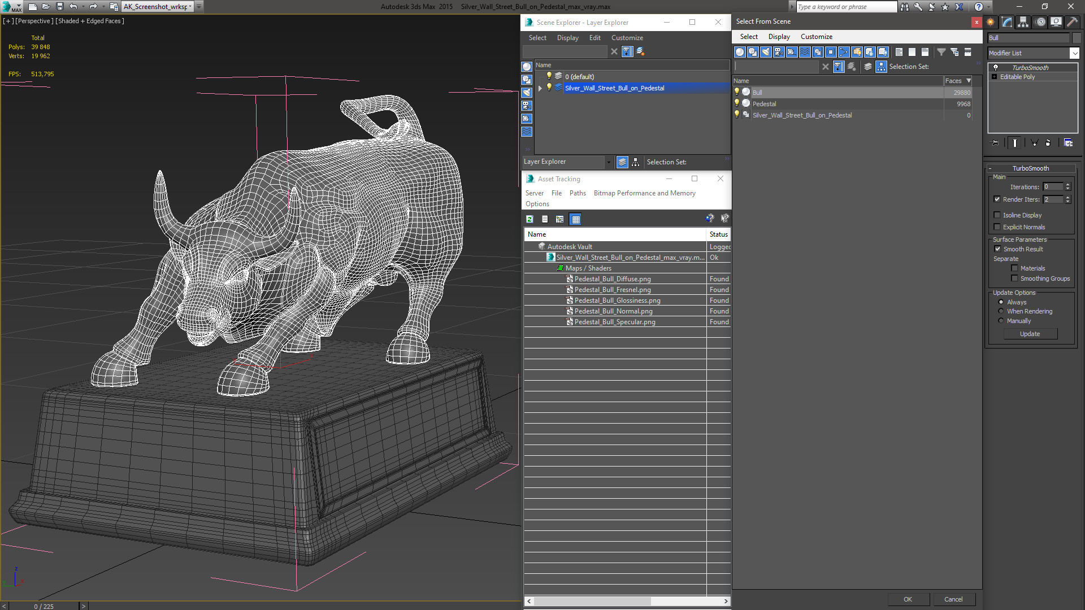1085x610 pixels.
Task: Enable Isoline Display checkbox
Action: pos(997,215)
